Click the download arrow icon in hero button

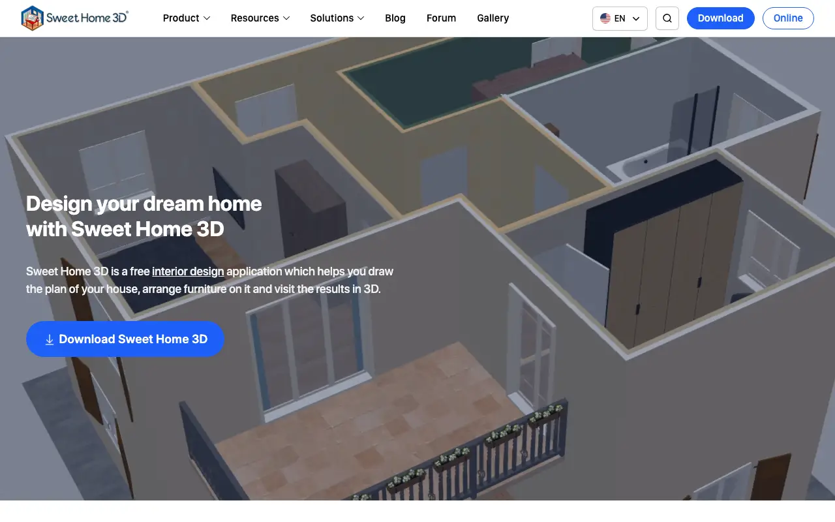(x=50, y=339)
